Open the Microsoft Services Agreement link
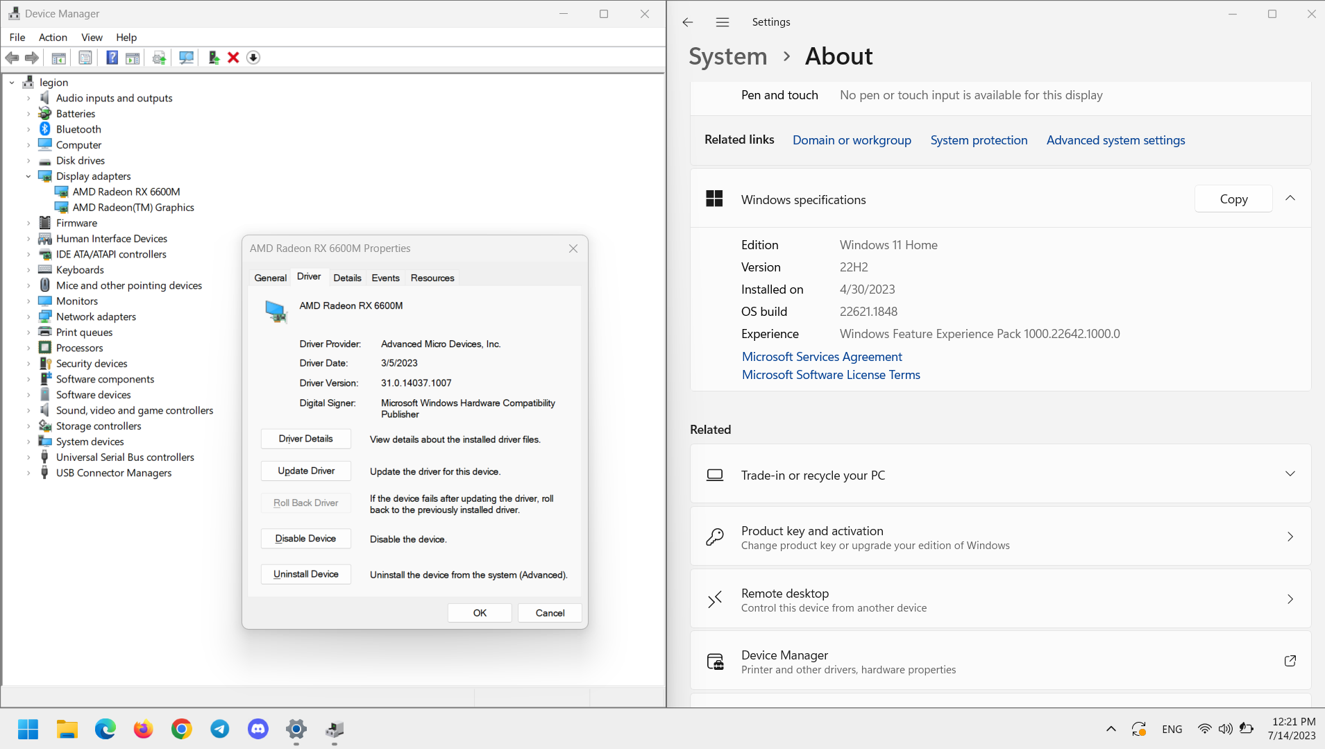1325x749 pixels. click(822, 357)
